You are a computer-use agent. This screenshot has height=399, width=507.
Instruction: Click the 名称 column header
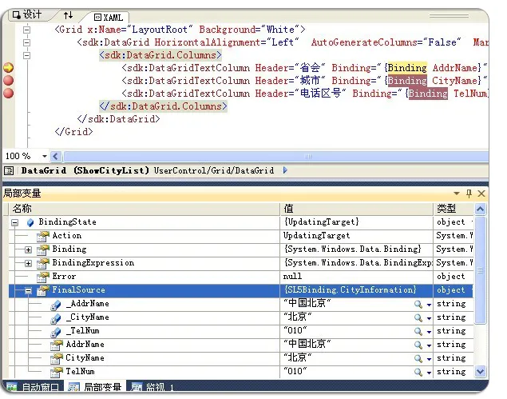[x=145, y=209]
